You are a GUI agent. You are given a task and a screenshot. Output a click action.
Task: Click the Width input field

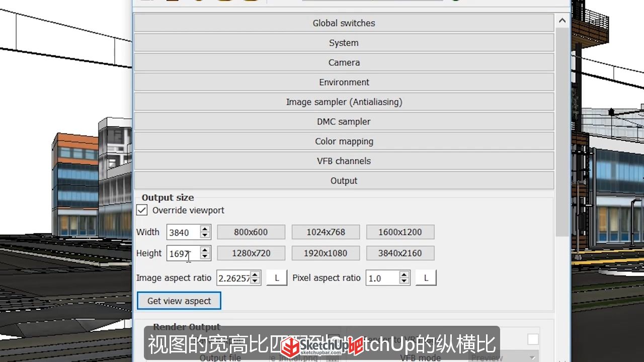[183, 232]
